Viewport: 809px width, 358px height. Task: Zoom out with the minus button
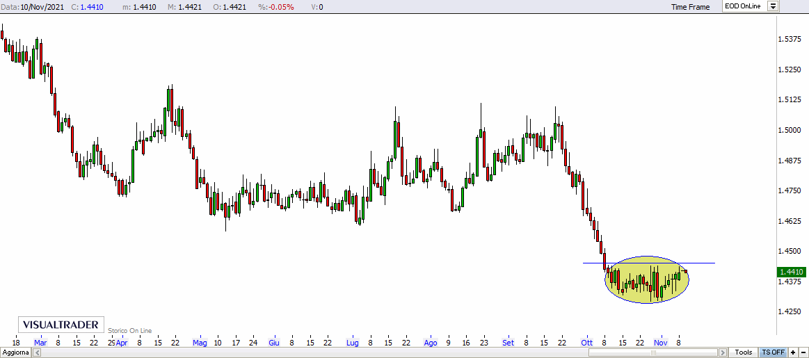click(x=803, y=352)
